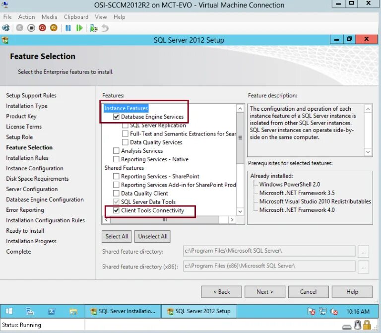Click the Ctrl+Alt+Delete toolbar icon

point(6,28)
